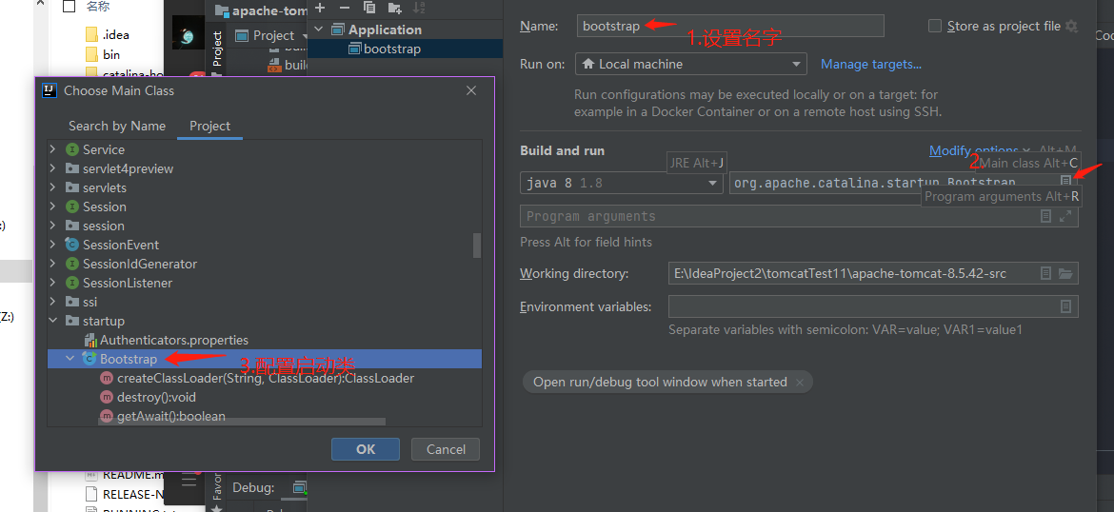Open the Run on Local machine dropdown
The height and width of the screenshot is (512, 1114).
(691, 65)
